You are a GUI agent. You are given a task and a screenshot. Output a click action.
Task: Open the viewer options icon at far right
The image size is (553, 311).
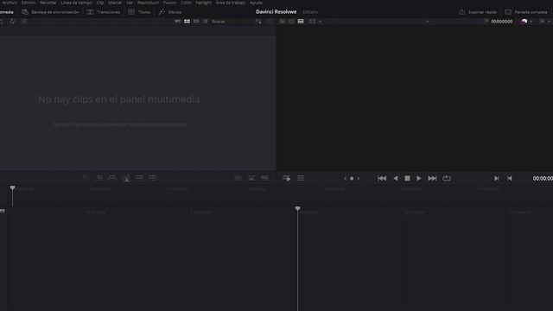click(542, 22)
